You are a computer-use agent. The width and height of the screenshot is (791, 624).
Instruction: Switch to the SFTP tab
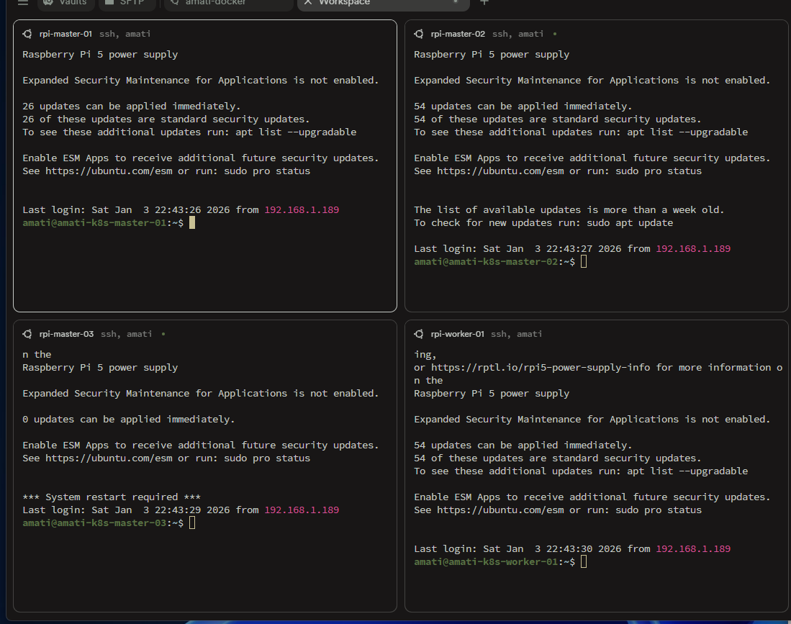click(128, 3)
